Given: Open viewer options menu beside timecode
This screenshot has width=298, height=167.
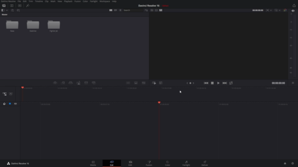Looking at the screenshot, I should tap(293, 83).
